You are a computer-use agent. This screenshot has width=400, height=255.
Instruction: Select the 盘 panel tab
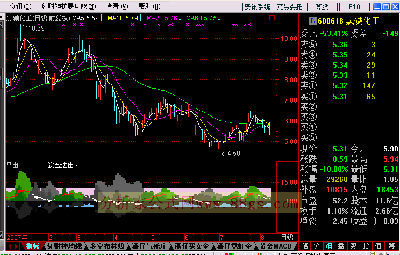(341, 246)
